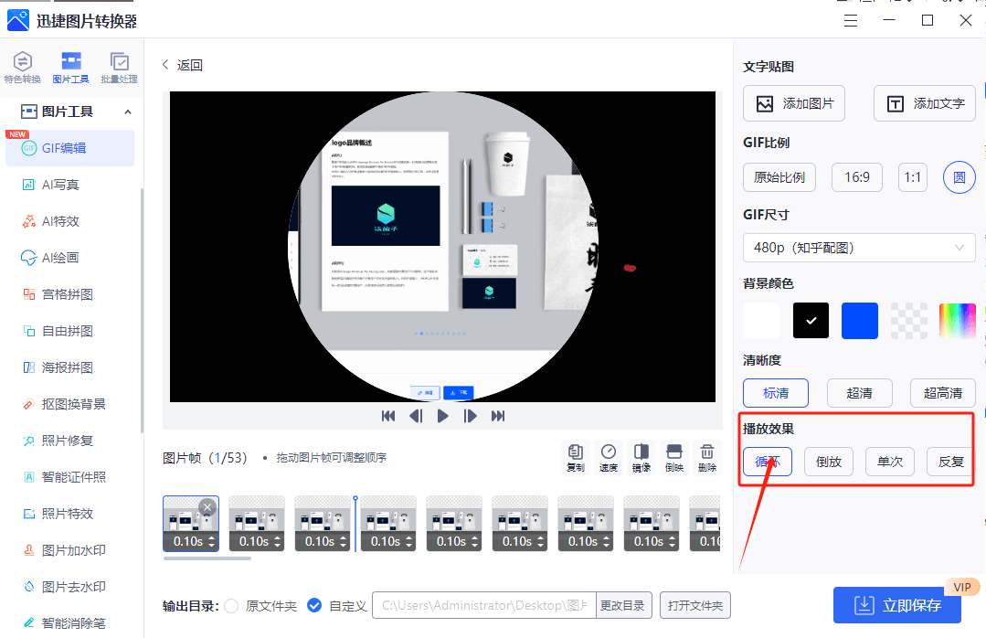Screen dimensions: 986x638
Task: Set clarity to 标清
Action: pos(776,393)
